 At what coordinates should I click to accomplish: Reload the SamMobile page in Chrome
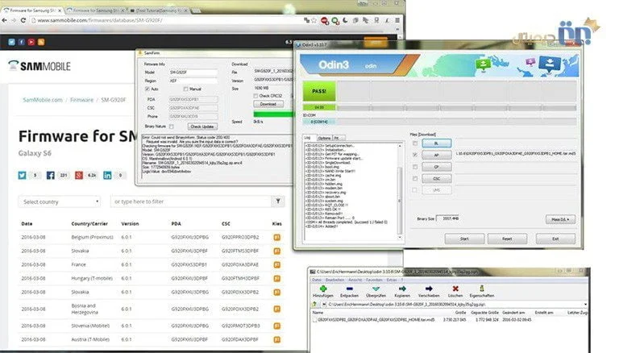pyautogui.click(x=23, y=20)
